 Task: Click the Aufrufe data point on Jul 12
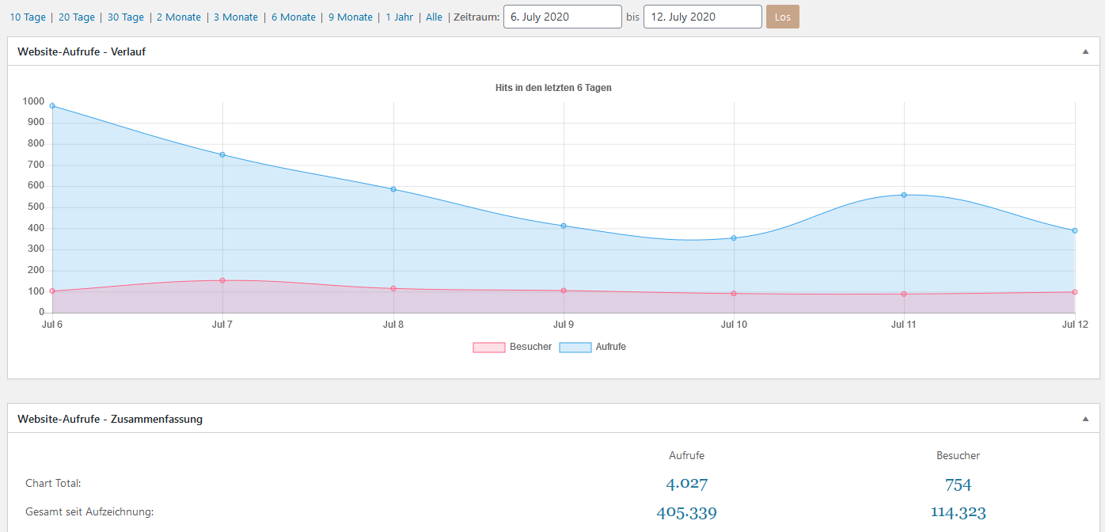pyautogui.click(x=1075, y=230)
